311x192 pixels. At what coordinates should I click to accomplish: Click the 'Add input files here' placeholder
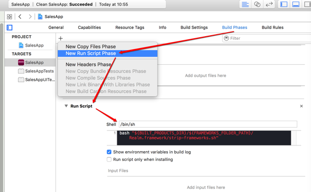(x=206, y=187)
